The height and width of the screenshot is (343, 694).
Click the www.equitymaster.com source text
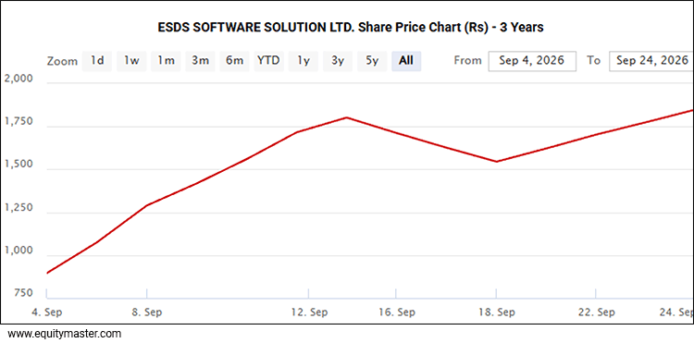point(65,333)
